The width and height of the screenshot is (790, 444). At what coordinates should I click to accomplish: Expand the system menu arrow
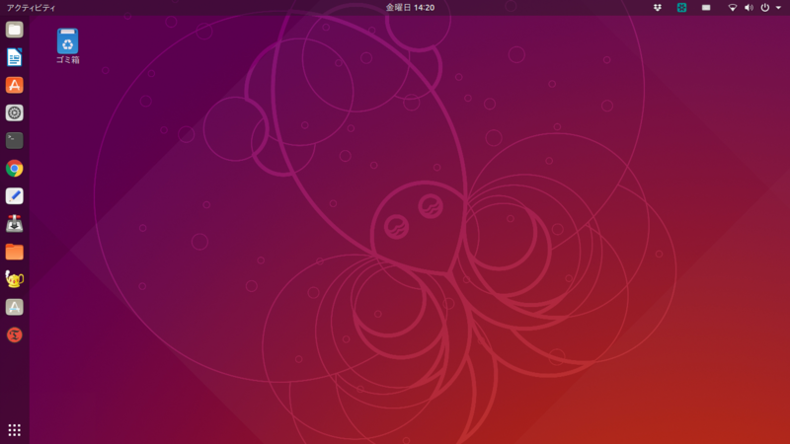778,8
